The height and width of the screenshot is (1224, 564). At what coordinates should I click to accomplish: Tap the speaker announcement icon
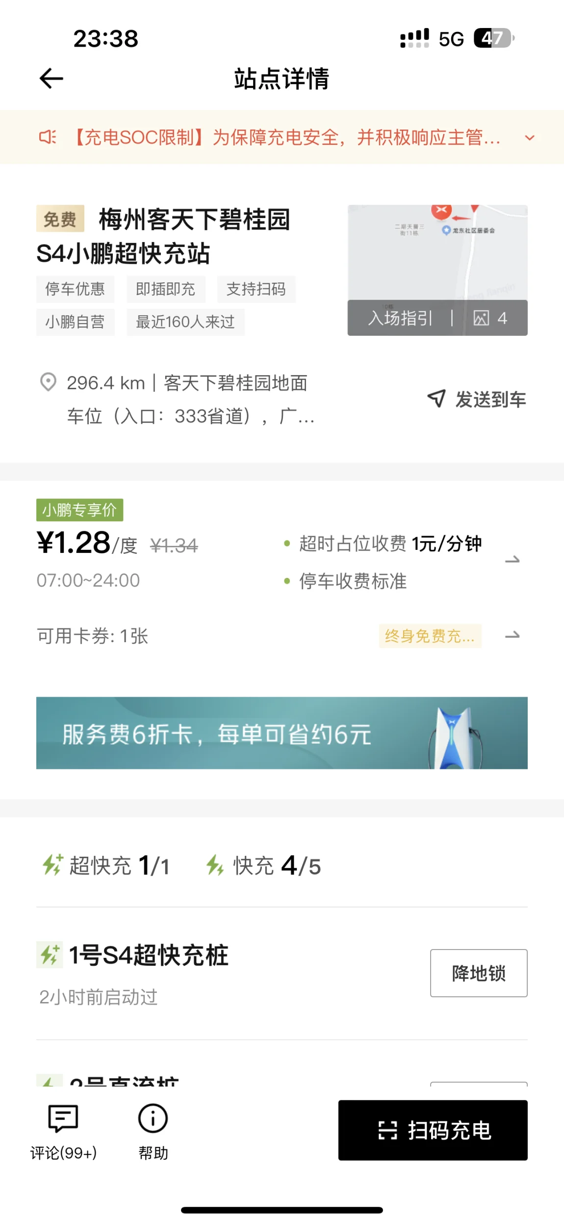48,137
